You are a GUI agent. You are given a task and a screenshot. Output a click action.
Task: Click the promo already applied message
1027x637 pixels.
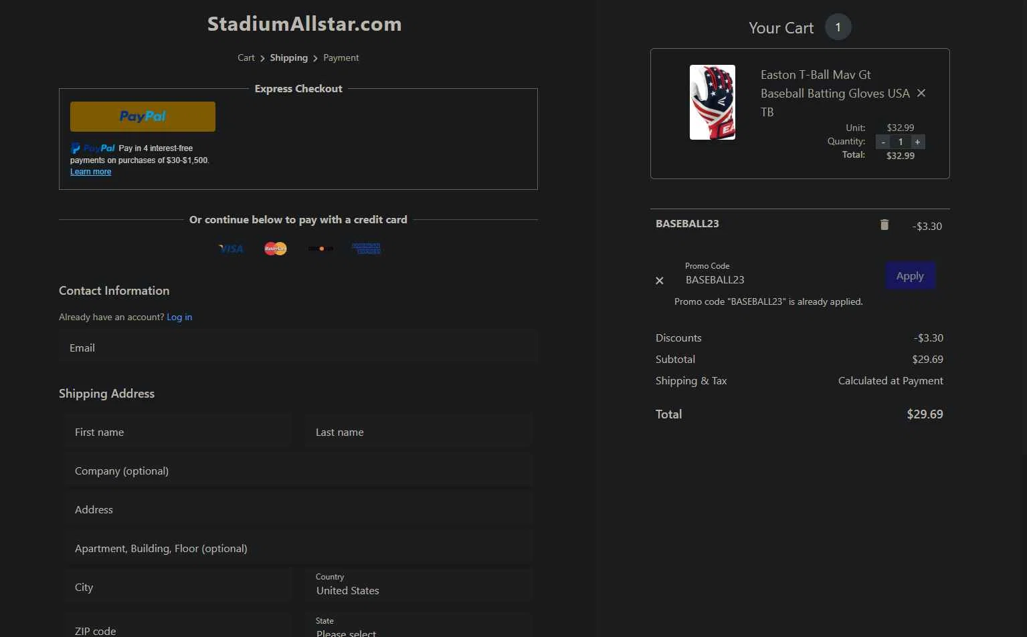pos(769,301)
